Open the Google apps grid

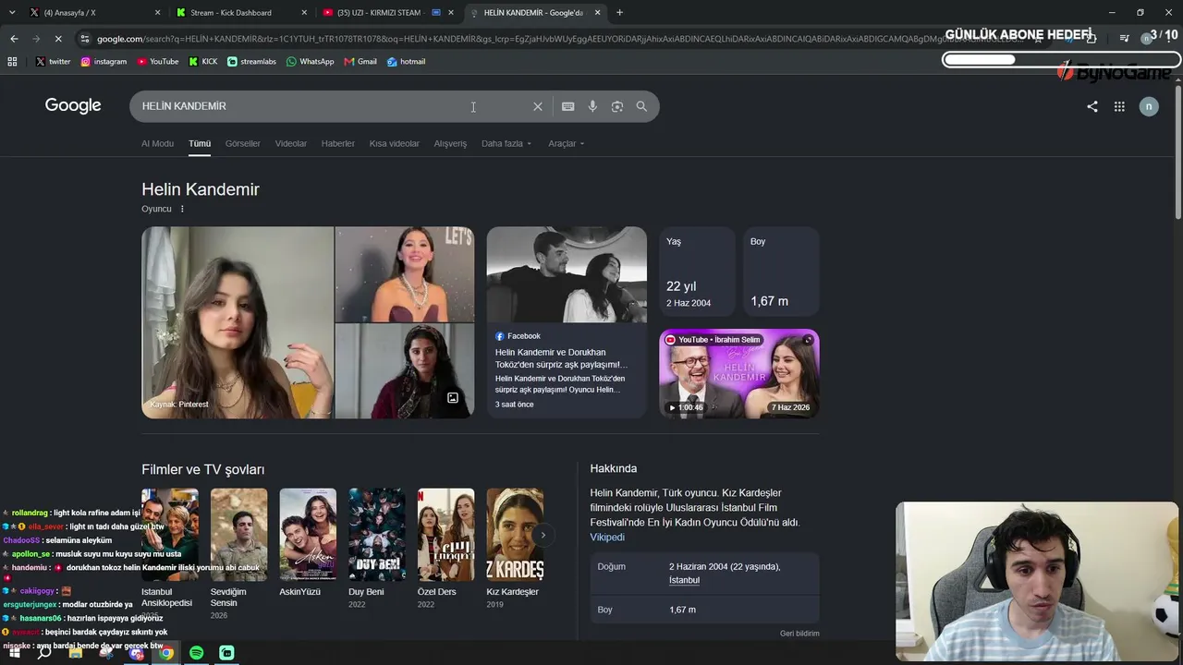point(1119,106)
